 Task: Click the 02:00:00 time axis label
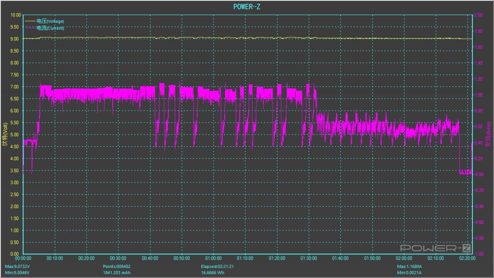(x=404, y=258)
